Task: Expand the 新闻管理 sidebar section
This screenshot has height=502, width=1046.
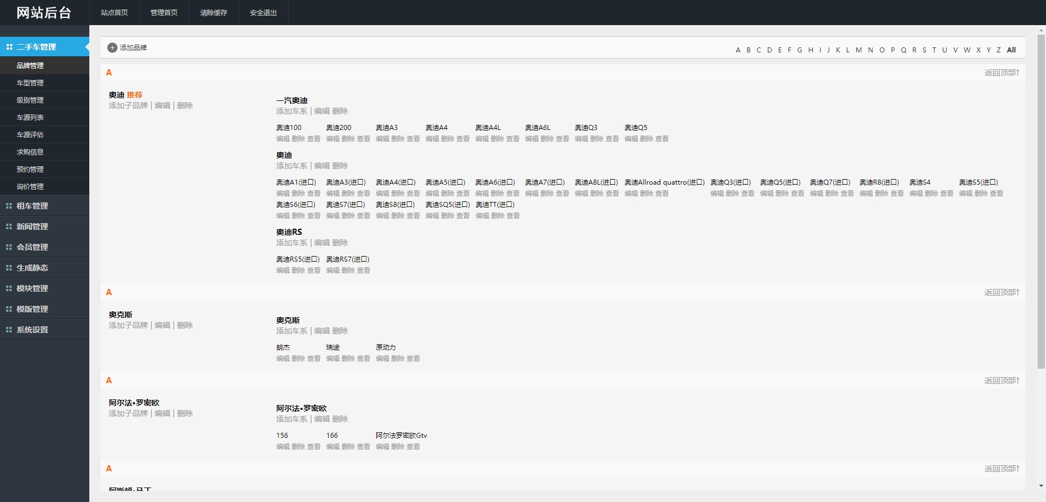Action: pos(45,226)
